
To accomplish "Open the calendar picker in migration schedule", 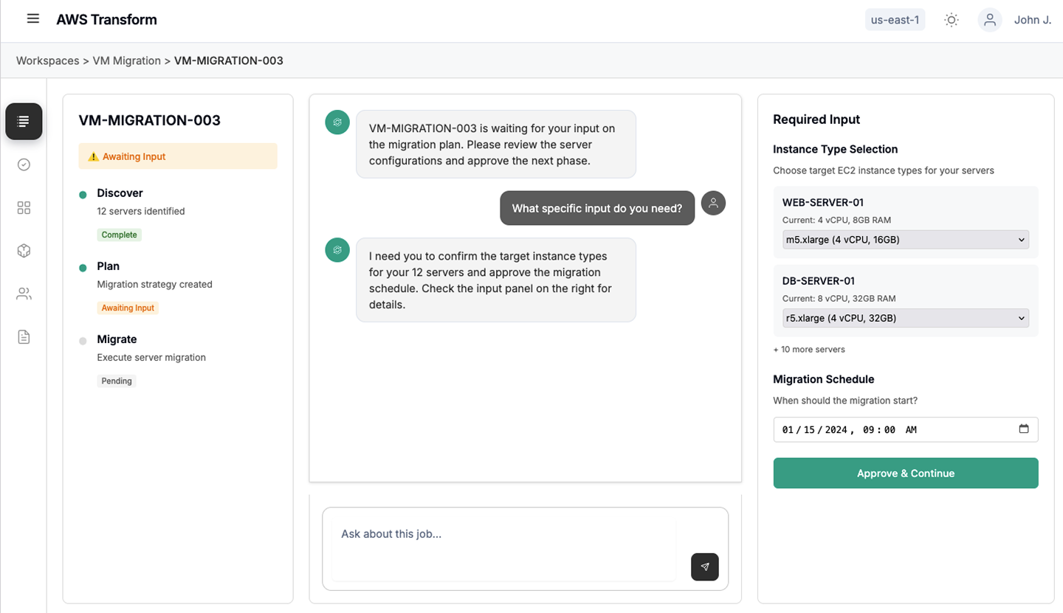I will tap(1024, 429).
